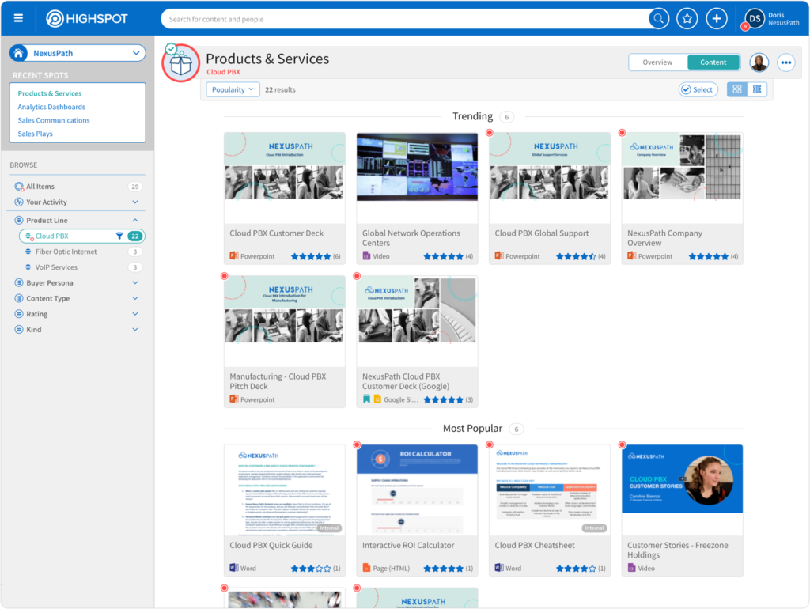Click the Cloud PBX breadcrumb under title
The image size is (810, 609).
(x=223, y=72)
